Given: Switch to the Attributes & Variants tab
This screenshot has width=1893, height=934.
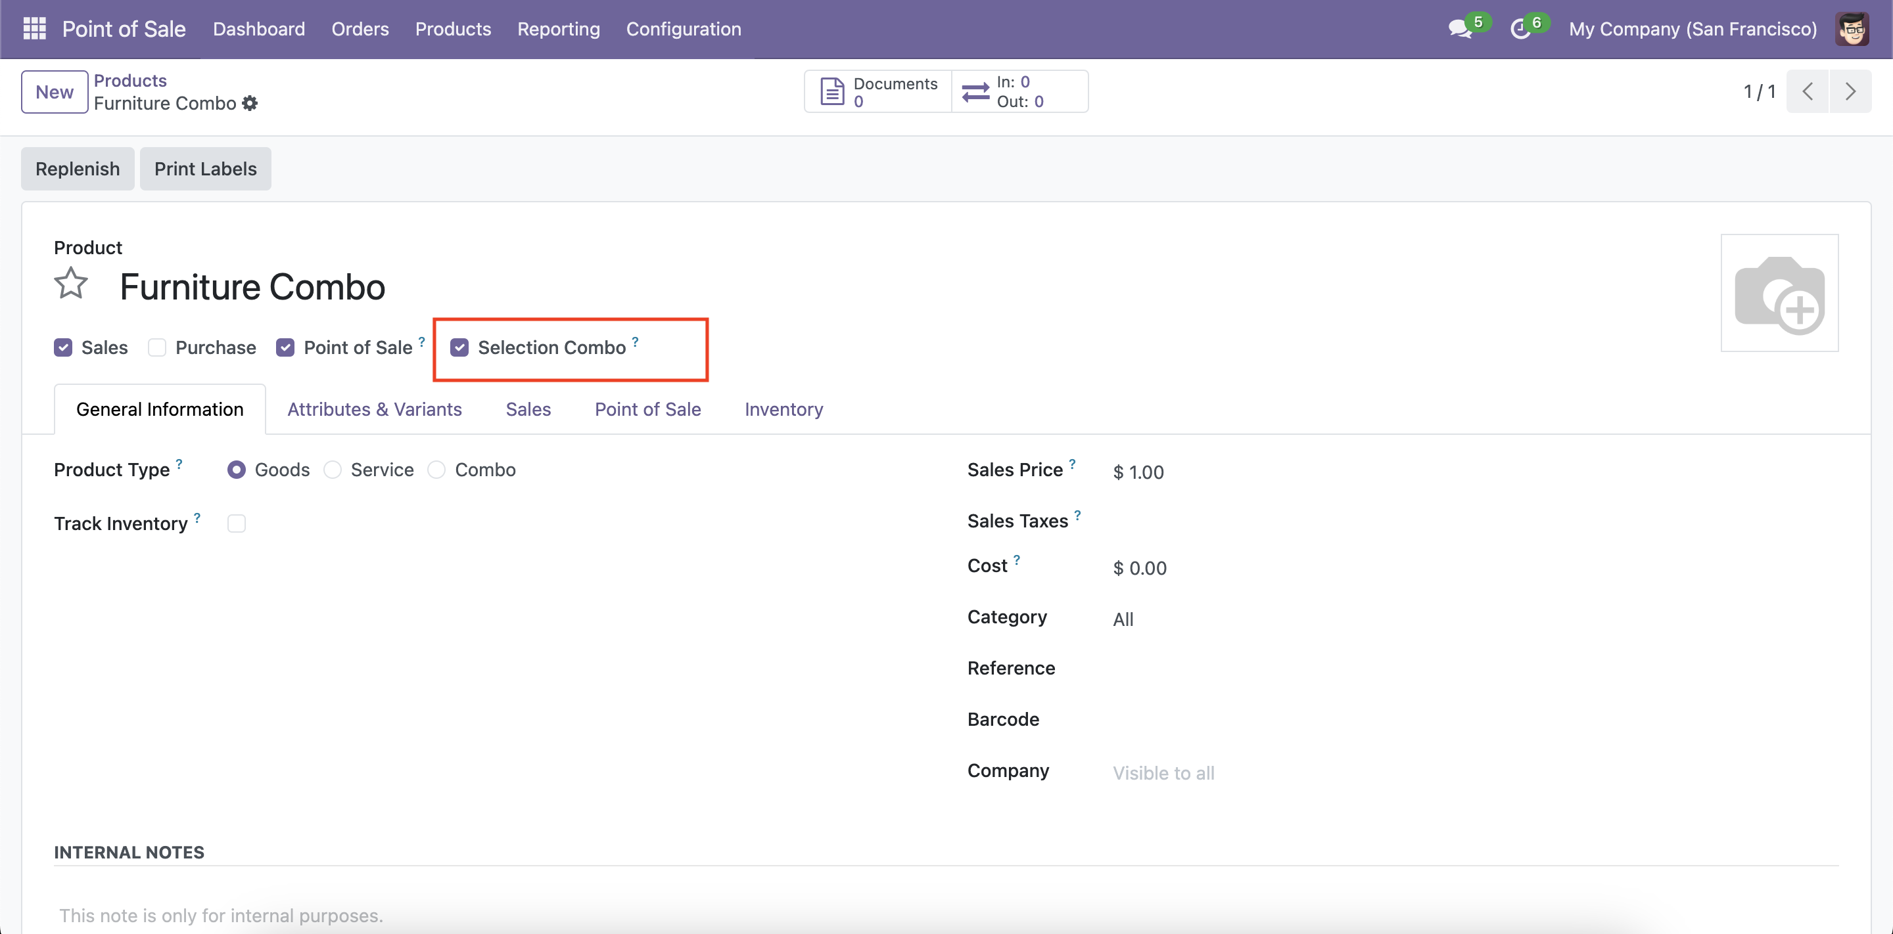Looking at the screenshot, I should coord(374,409).
